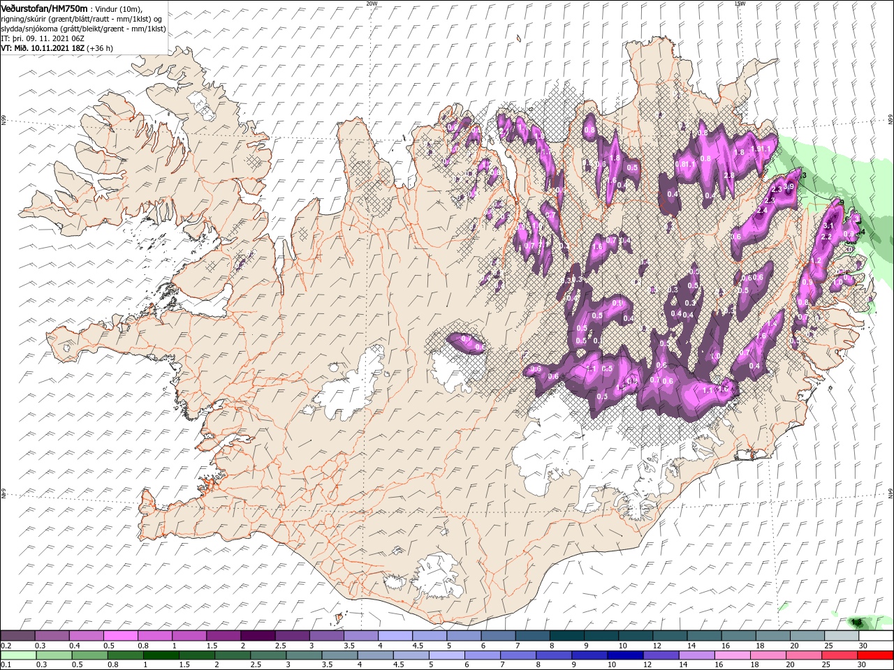The height and width of the screenshot is (670, 894).
Task: Click the 'slydda/snjókoma (grátt/bleikt/grænt' description line
Action: (83, 29)
